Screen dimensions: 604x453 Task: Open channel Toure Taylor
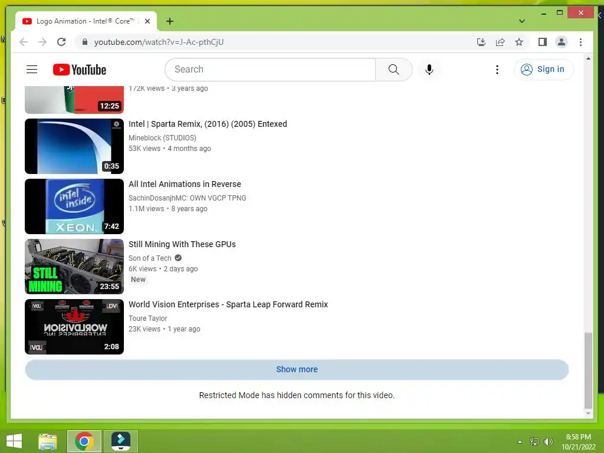click(x=148, y=318)
